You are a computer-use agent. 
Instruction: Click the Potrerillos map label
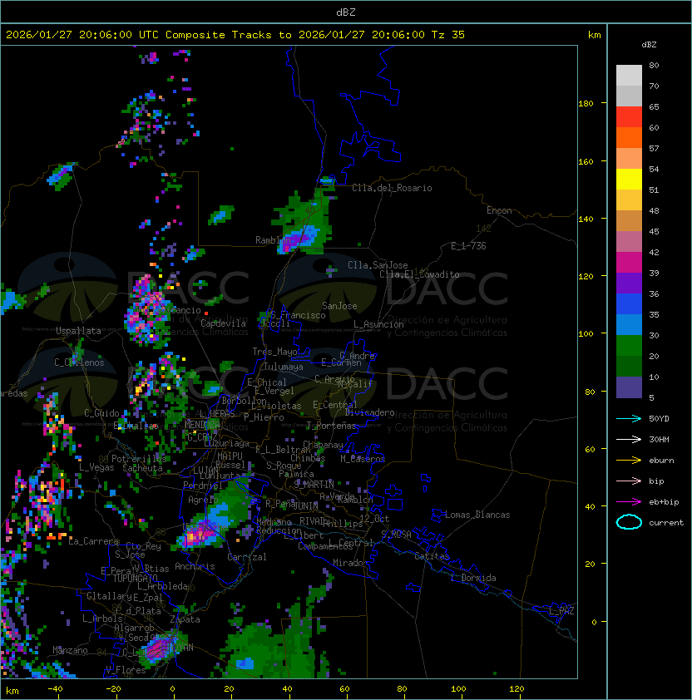tap(139, 459)
